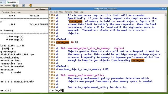The image size is (168, 94).
Task: Launch the web browser globe icon
Action: [14, 5]
